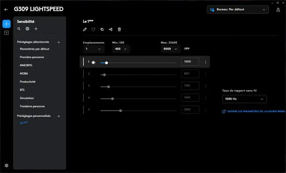The width and height of the screenshot is (286, 173).
Task: Select the MOBA preset
Action: 24,73
